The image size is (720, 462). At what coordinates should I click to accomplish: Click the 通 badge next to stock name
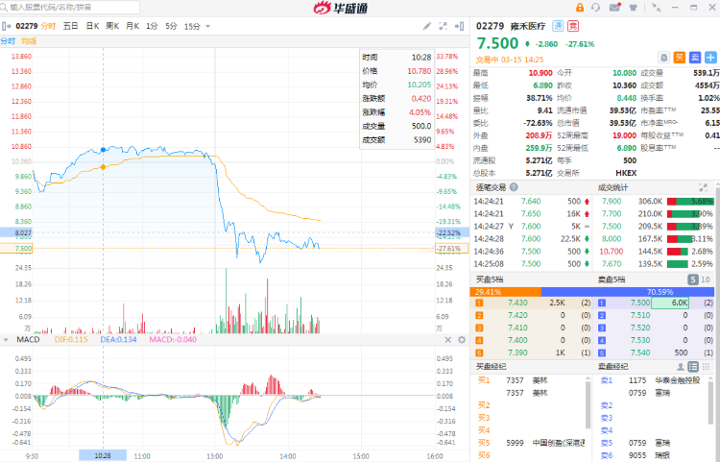558,26
